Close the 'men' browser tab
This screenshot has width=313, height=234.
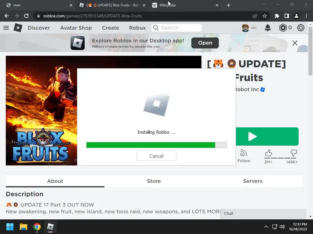(71, 5)
